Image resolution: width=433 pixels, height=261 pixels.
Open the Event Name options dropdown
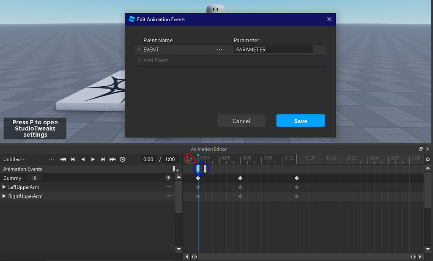pyautogui.click(x=219, y=49)
